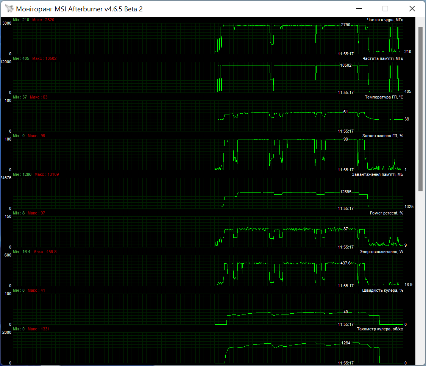
Task: Click the 'Макс : 97' power percent label
Action: click(x=36, y=213)
